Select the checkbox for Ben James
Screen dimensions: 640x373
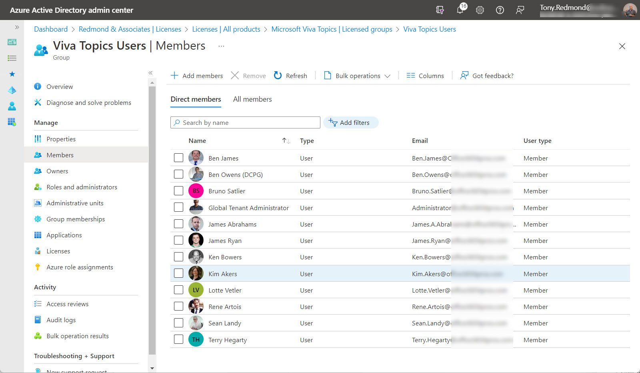point(178,158)
